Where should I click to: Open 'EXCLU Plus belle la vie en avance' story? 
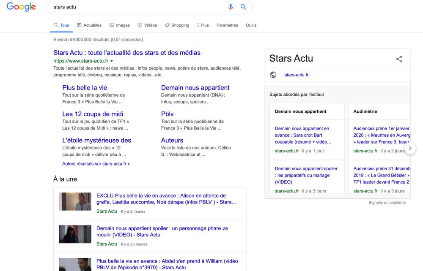click(x=166, y=199)
